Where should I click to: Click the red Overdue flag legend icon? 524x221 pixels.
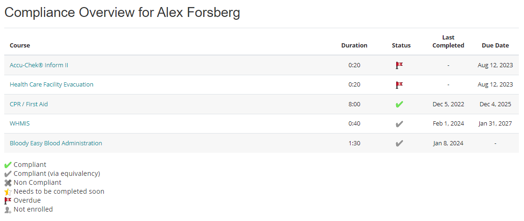click(x=8, y=201)
